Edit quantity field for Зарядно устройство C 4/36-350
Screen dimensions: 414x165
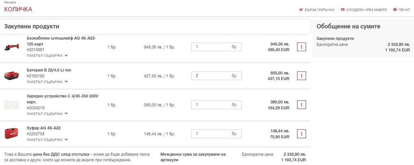217,105
